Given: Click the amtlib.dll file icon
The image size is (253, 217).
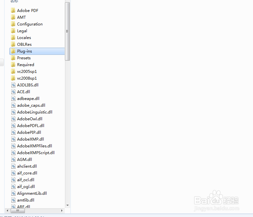Looking at the screenshot, I should click(13, 200).
